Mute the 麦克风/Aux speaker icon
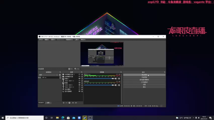The image size is (214, 120). pyautogui.click(x=116, y=78)
